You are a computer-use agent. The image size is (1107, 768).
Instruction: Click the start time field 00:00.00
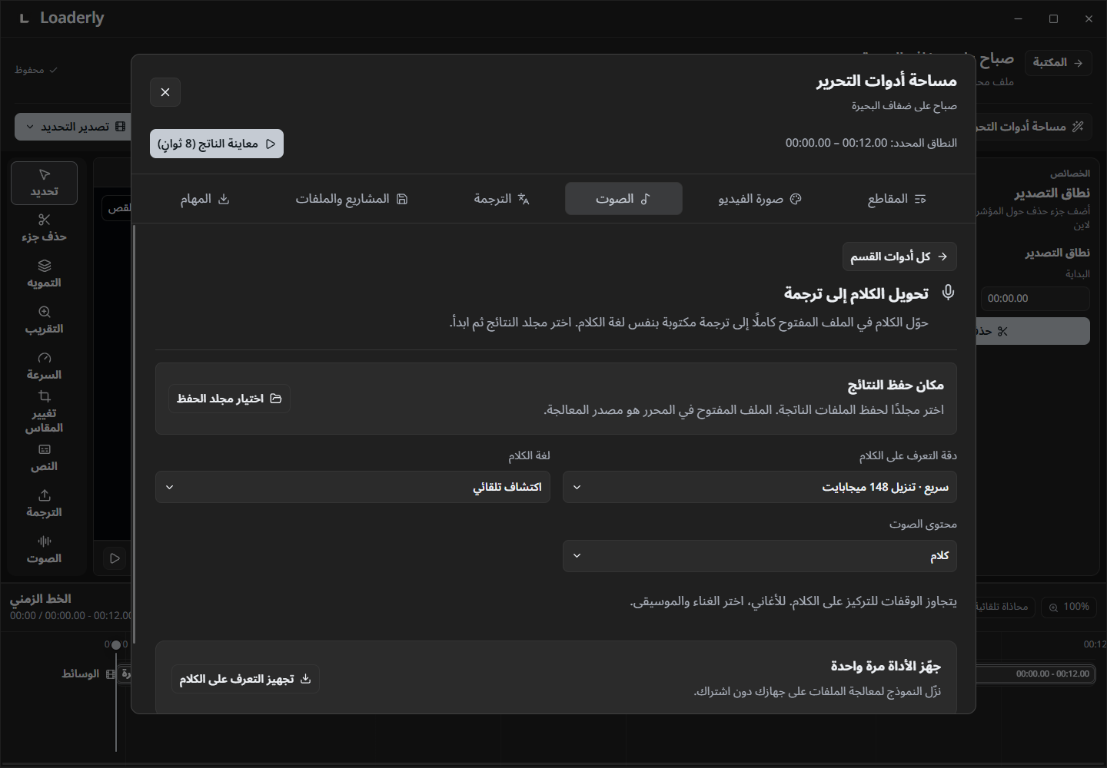[x=1035, y=299]
